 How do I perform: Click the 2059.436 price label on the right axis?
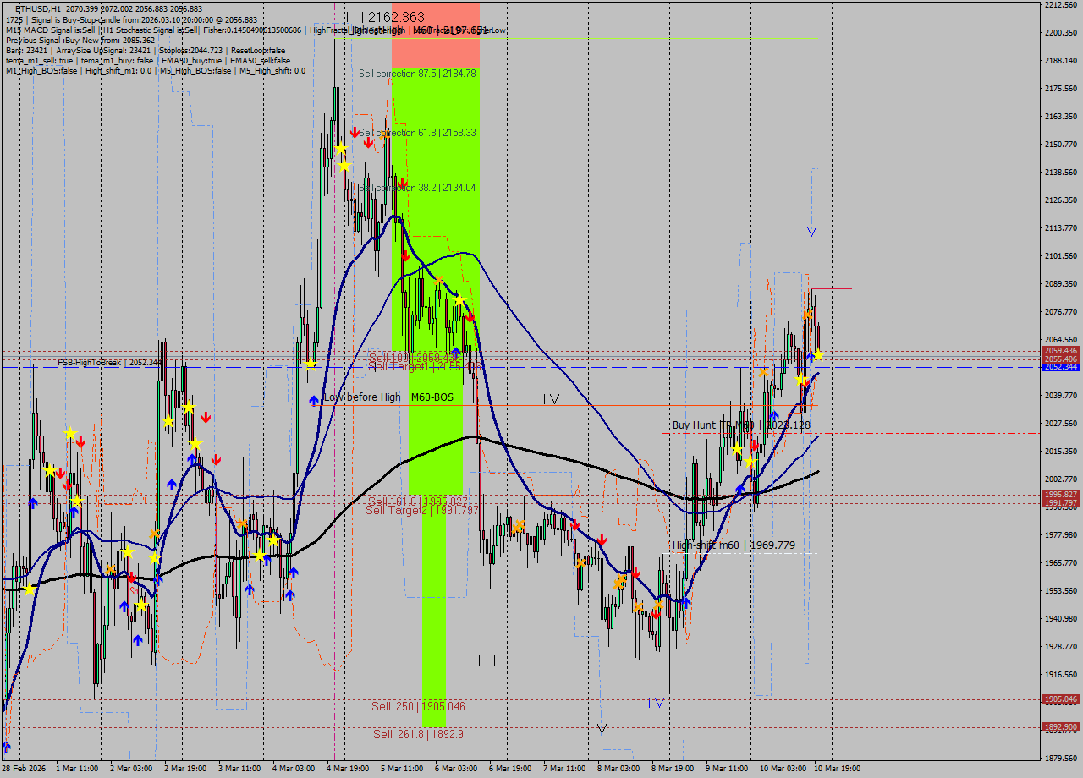tap(1061, 349)
